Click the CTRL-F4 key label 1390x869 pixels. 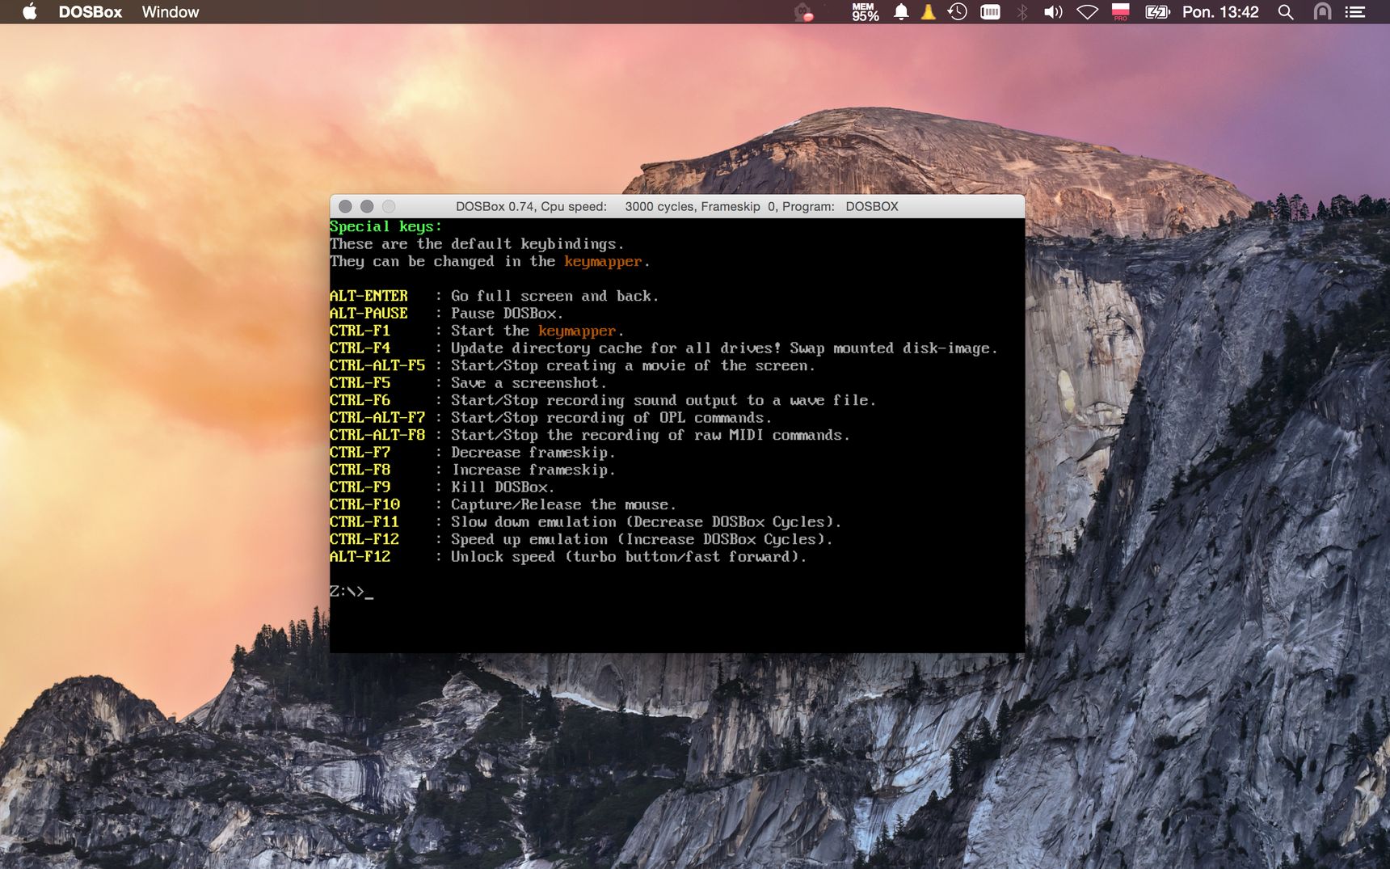coord(360,348)
